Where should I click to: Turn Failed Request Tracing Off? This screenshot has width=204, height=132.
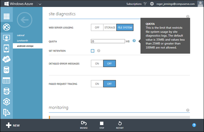(109, 84)
